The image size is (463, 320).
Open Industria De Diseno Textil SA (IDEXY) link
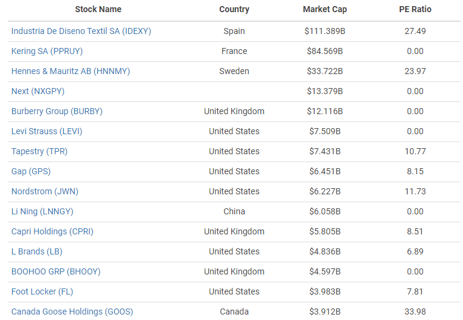click(x=81, y=31)
